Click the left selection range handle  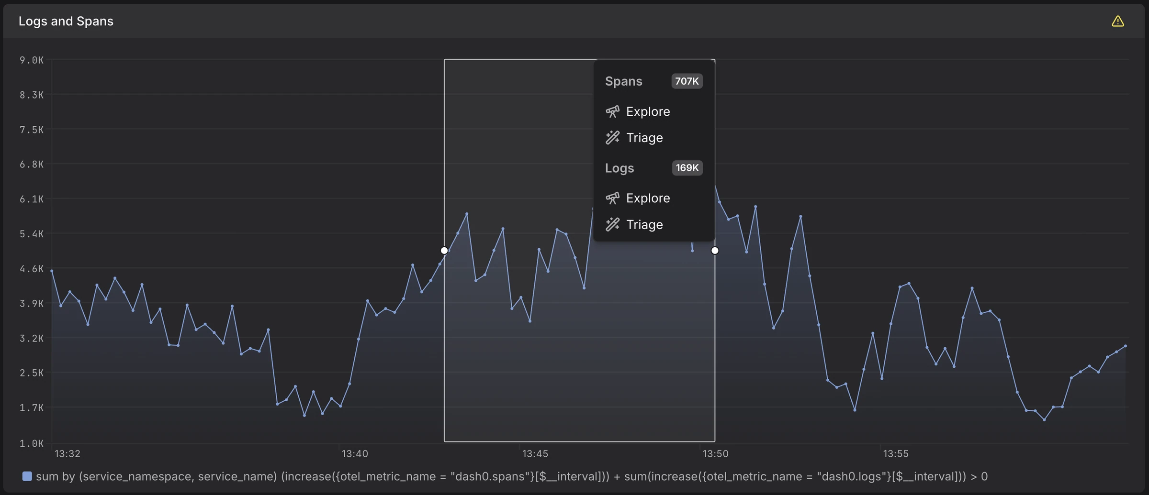click(444, 251)
